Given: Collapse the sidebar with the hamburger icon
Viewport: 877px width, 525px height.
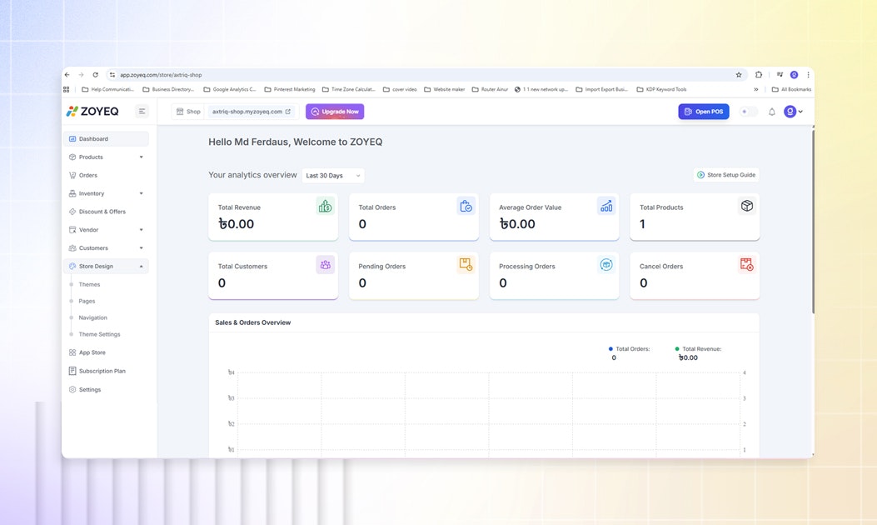Looking at the screenshot, I should pyautogui.click(x=142, y=112).
